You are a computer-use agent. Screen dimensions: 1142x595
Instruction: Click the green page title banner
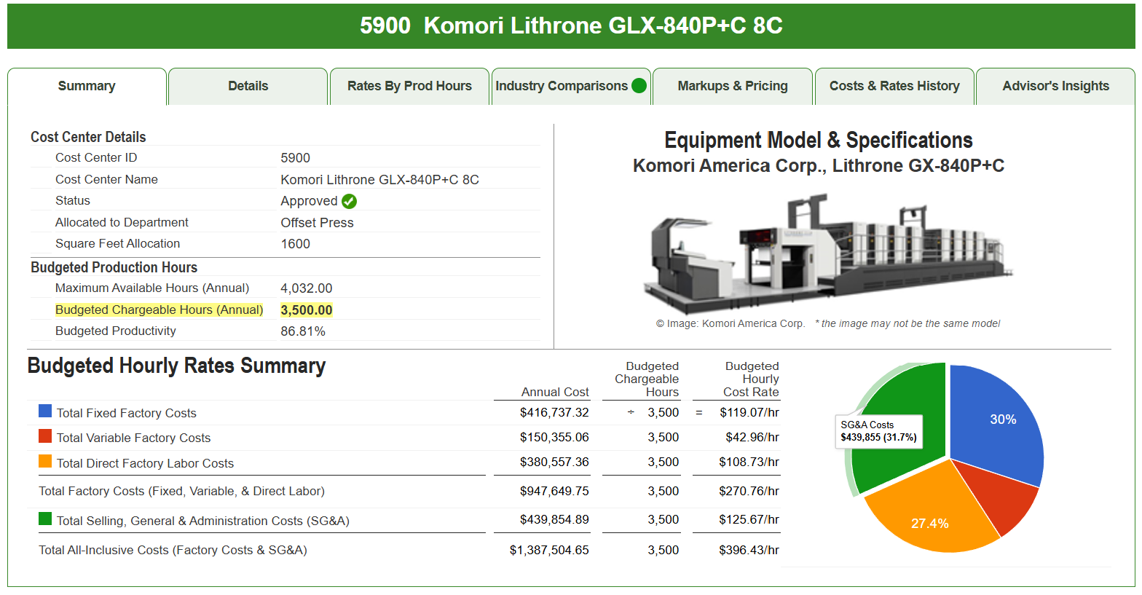tap(571, 26)
